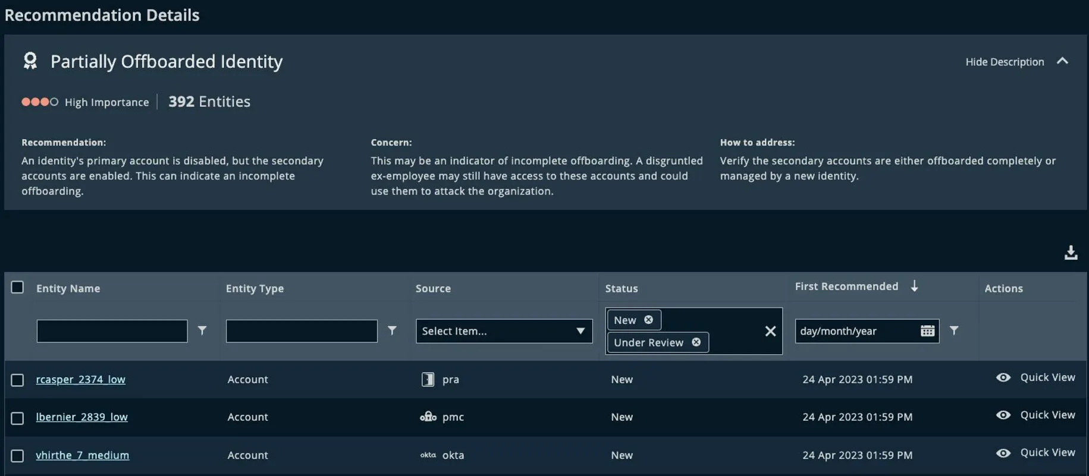The image size is (1089, 476).
Task: Click Hide Description
Action: click(1005, 62)
